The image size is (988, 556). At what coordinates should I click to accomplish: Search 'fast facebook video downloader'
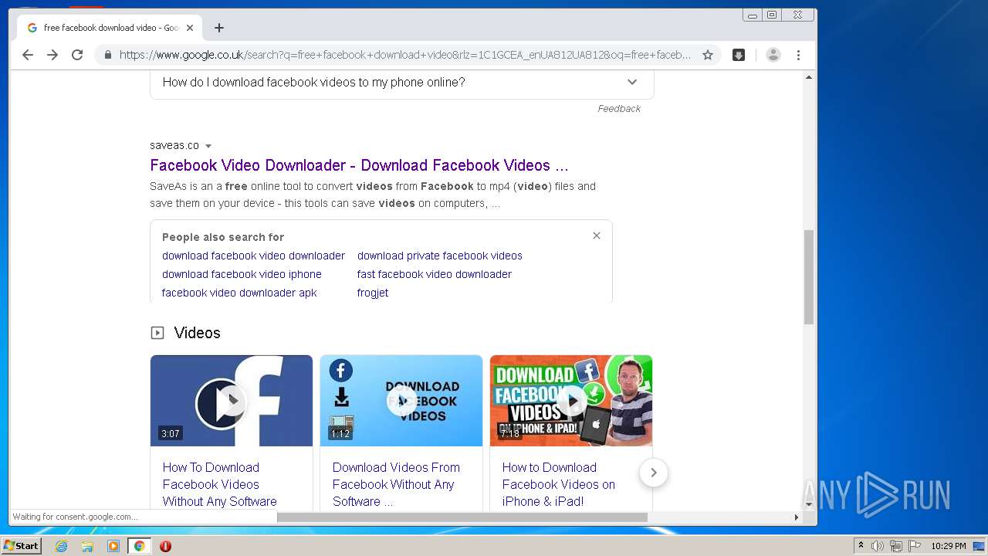point(435,274)
